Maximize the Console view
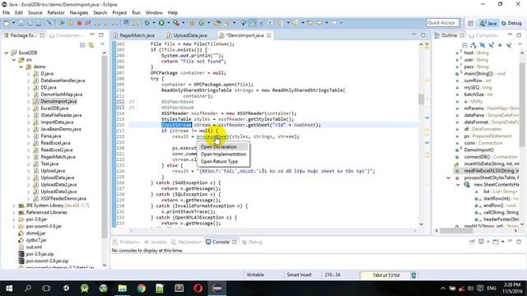 pos(519,242)
